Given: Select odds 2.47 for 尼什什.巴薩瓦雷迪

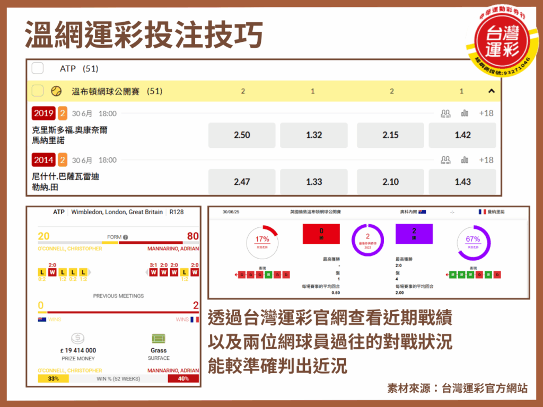Looking at the screenshot, I should click(x=242, y=182).
